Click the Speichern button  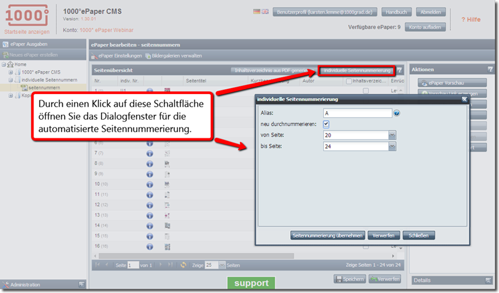tap(350, 279)
